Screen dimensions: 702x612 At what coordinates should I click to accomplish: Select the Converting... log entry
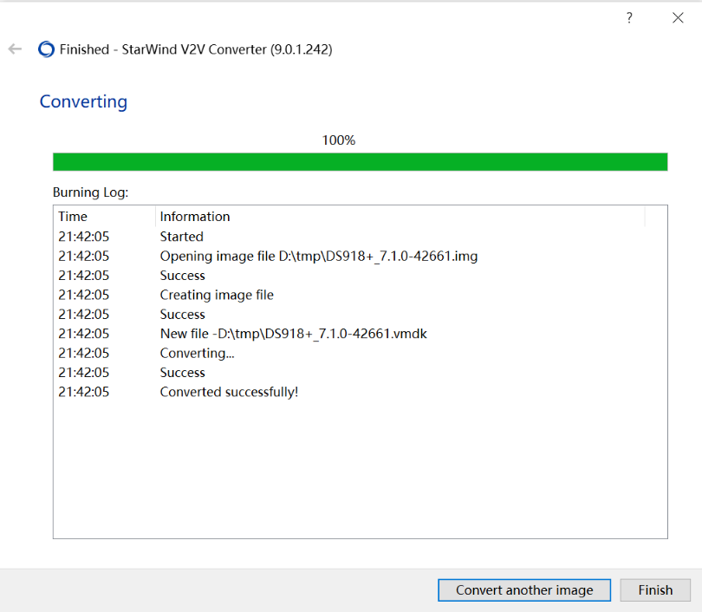point(360,353)
